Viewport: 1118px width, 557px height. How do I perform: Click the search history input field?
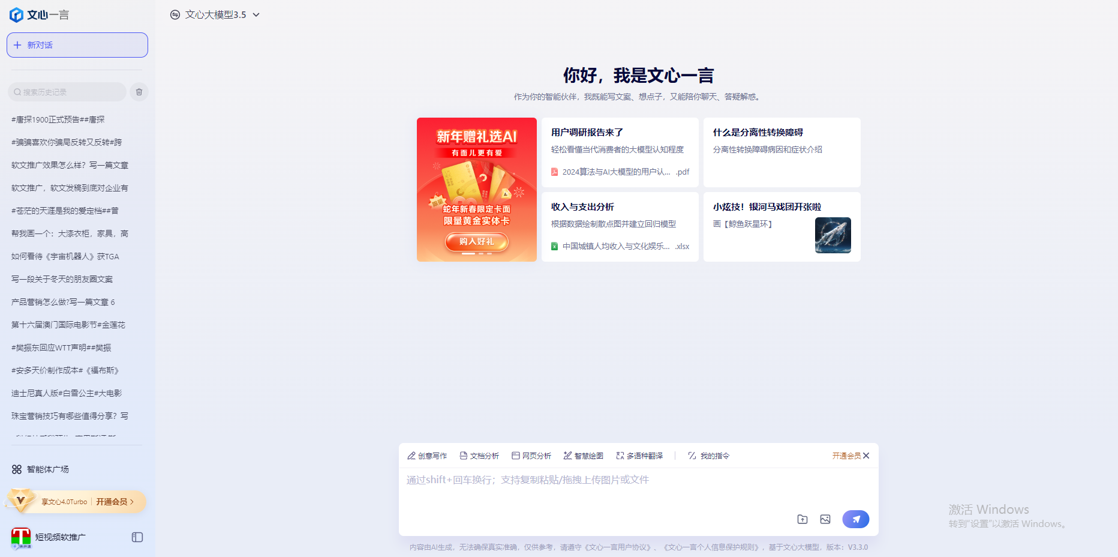[67, 92]
